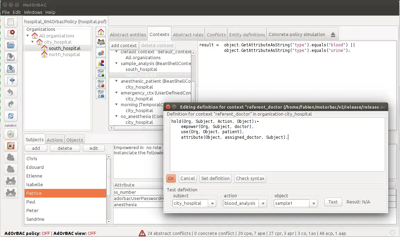Click the lower grey cloud AdOrBAC icon
This screenshot has width=400, height=237.
coord(11,169)
